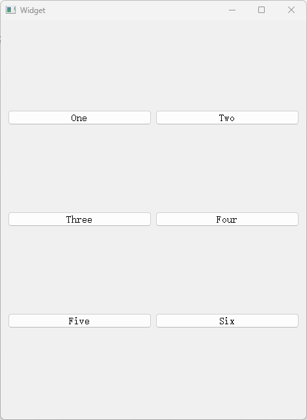The width and height of the screenshot is (307, 420).
Task: Activate the Six button
Action: (x=227, y=320)
